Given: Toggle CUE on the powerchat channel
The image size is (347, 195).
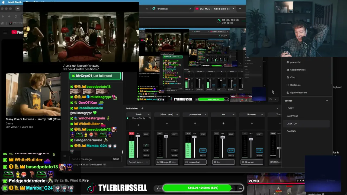Looking at the screenshot, I should pos(203,151).
